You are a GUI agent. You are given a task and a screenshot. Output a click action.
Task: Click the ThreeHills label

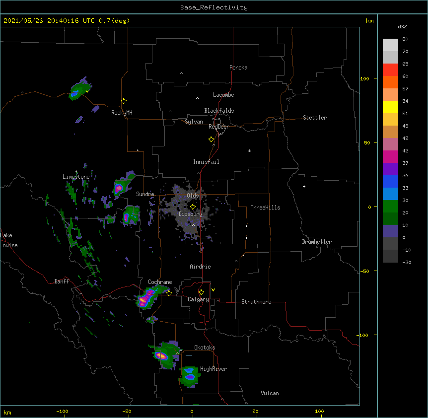coord(265,208)
